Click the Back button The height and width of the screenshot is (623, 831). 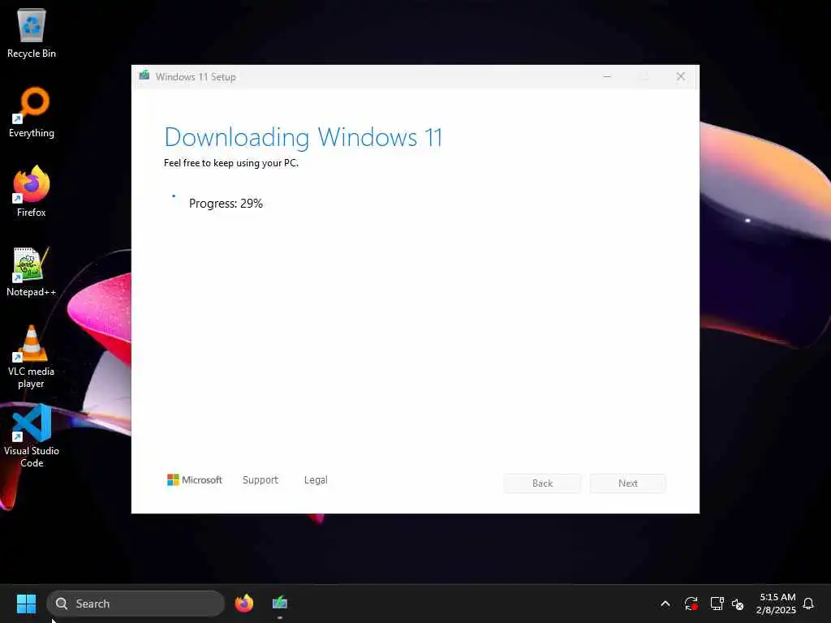pyautogui.click(x=542, y=483)
